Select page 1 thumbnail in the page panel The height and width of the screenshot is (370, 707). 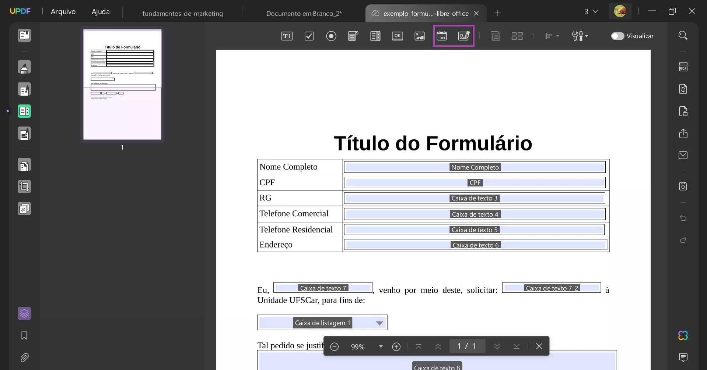tap(122, 84)
